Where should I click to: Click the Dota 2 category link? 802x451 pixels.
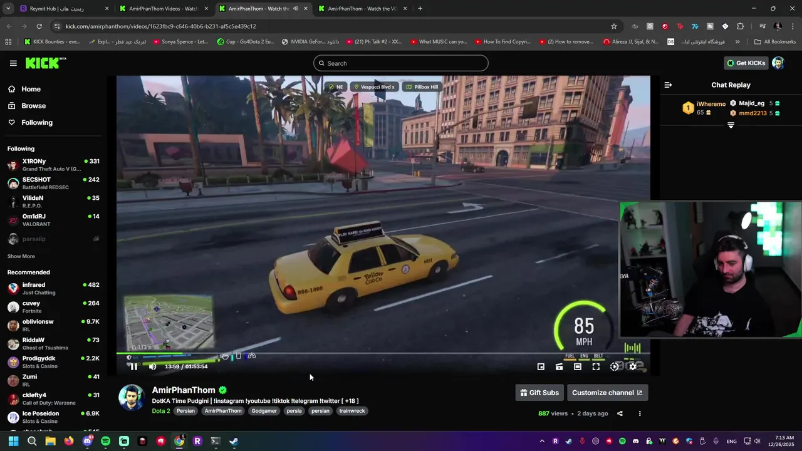pos(161,411)
